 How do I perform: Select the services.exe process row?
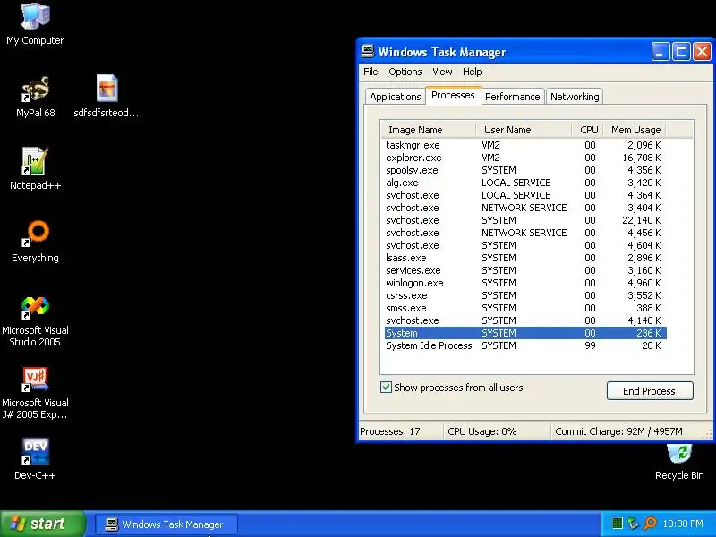524,270
